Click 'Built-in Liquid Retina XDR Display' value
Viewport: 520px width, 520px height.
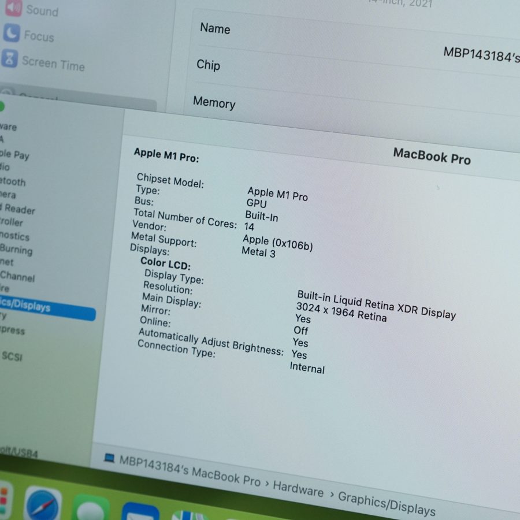click(376, 304)
